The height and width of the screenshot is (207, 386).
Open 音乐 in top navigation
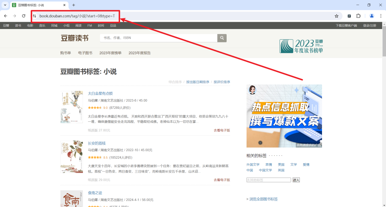(42, 25)
